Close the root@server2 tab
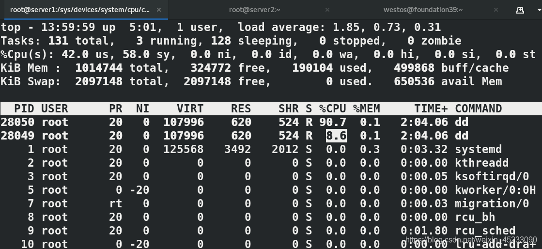Viewport: 542px width, 249px height. (x=327, y=10)
